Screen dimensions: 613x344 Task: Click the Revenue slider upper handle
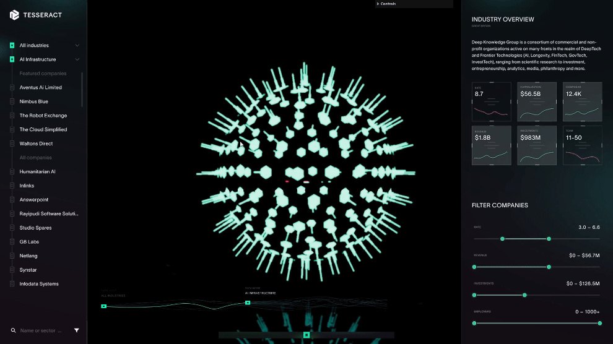click(549, 267)
